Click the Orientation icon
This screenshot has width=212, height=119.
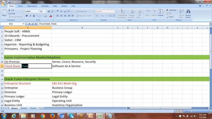[x=70, y=11]
